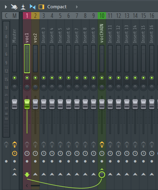Route to Master with its send arrow
Viewport: 158px width, 190px height.
(x=15, y=174)
